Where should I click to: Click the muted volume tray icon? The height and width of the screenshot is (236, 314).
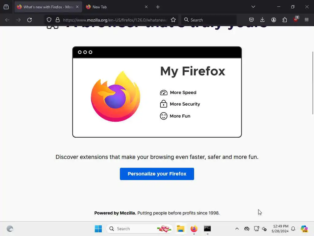pyautogui.click(x=264, y=229)
